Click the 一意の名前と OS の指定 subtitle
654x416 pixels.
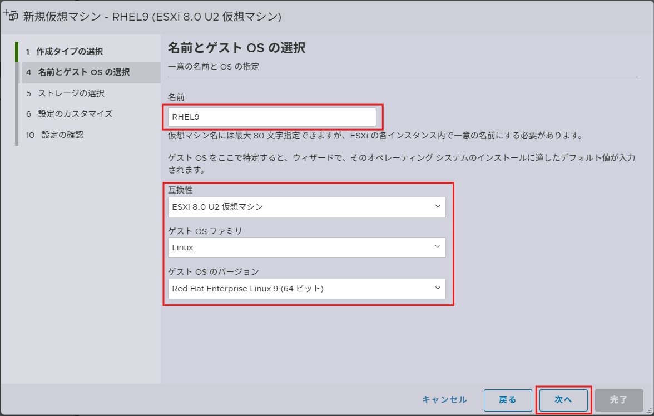tap(214, 67)
